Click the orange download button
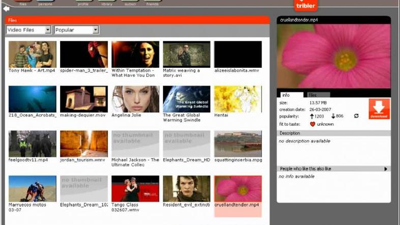This screenshot has height=225, width=400. pos(379,108)
